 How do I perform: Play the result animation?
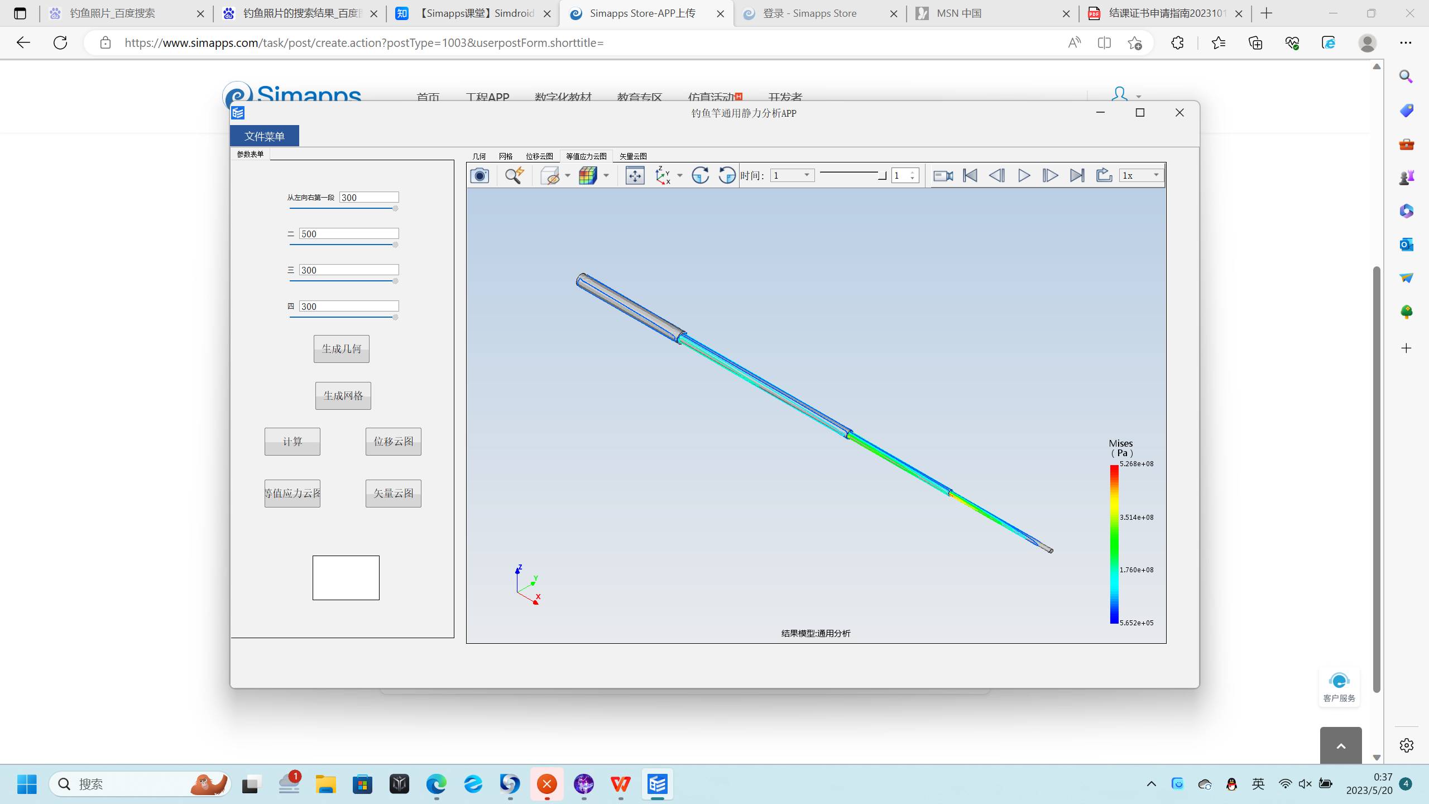(1024, 175)
